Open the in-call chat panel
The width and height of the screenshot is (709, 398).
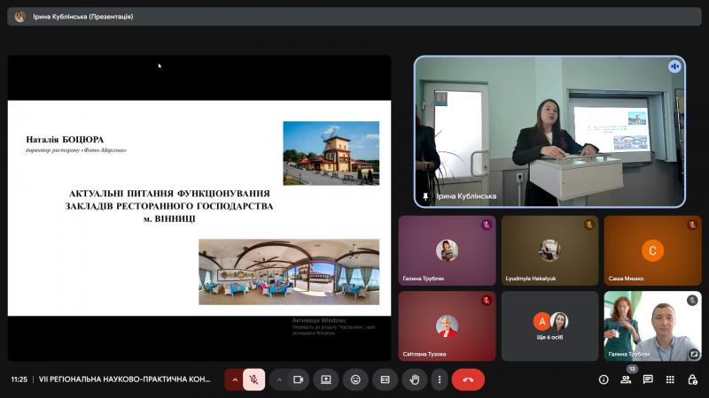click(648, 379)
